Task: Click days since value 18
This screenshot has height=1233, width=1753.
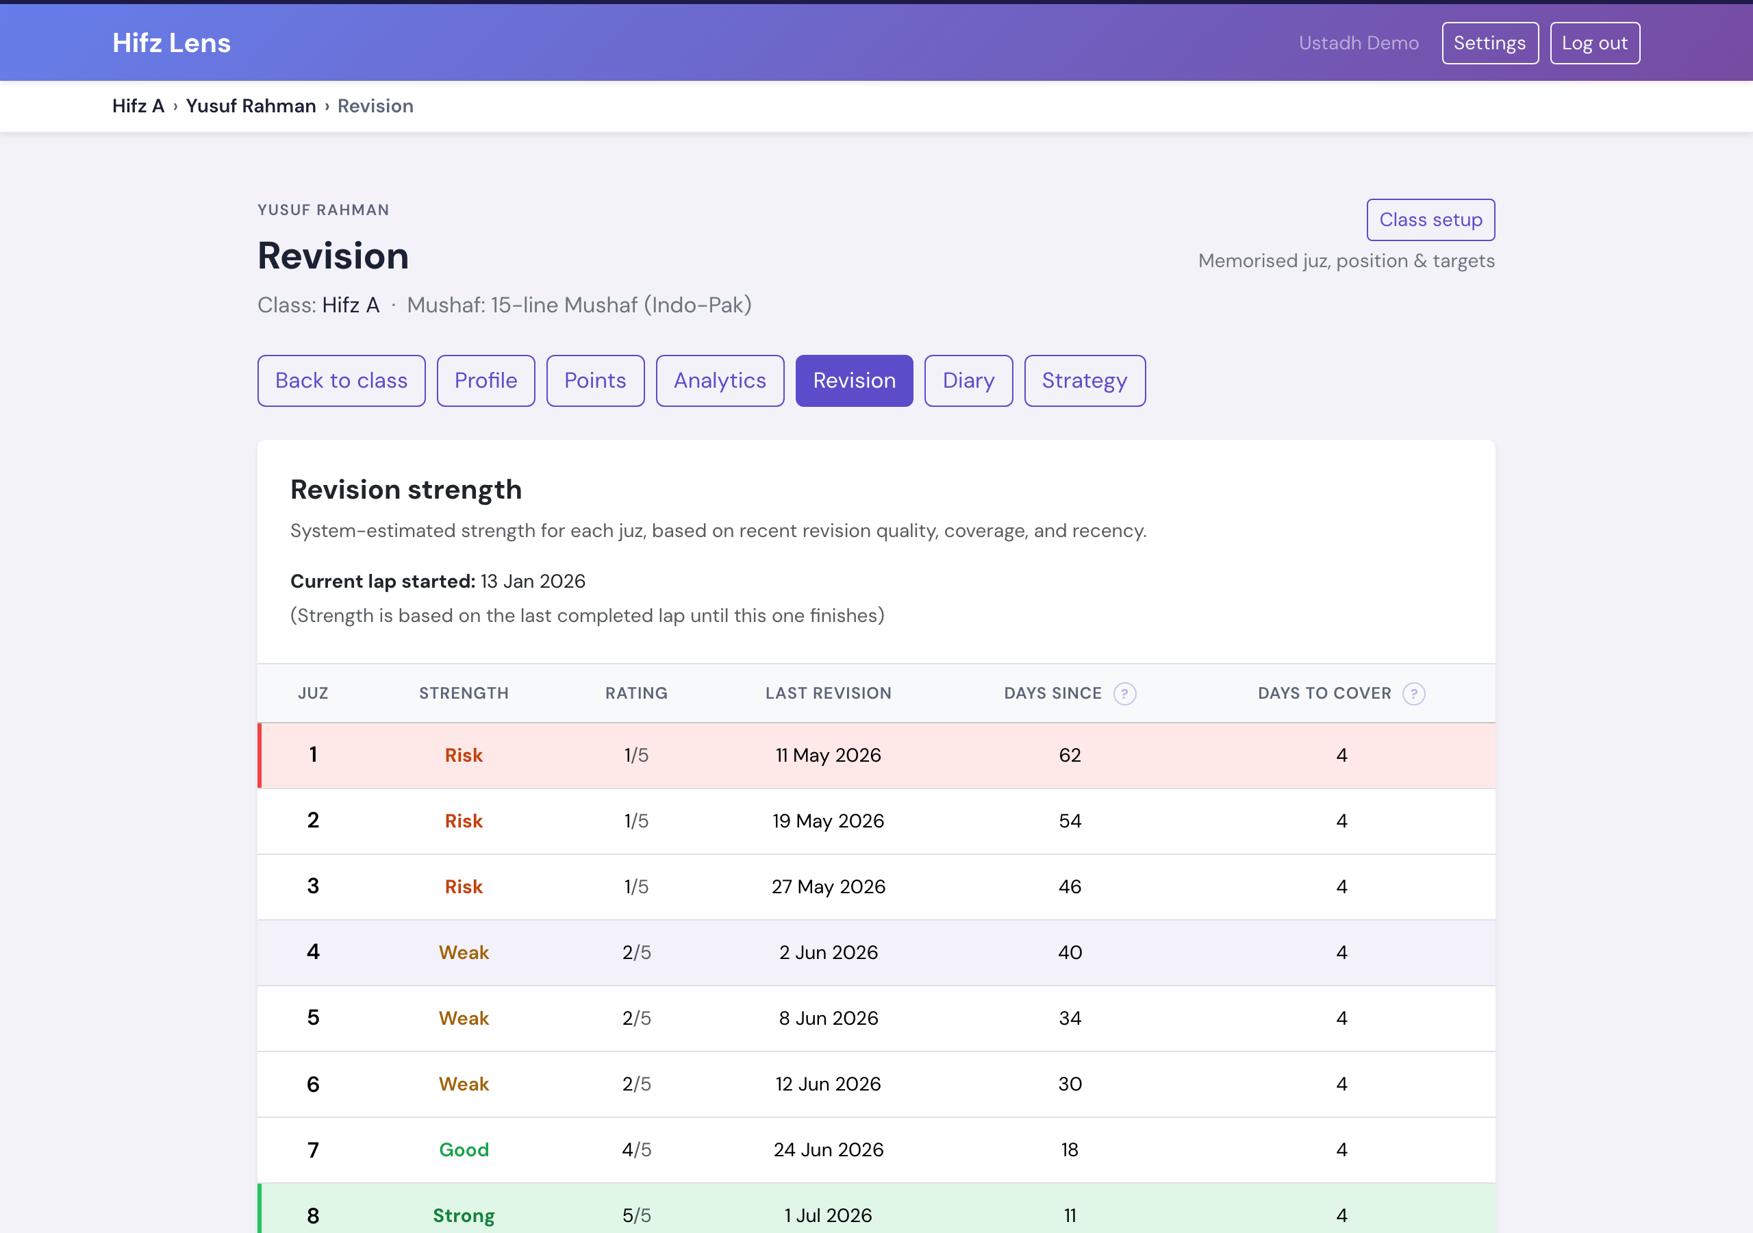Action: [1070, 1149]
